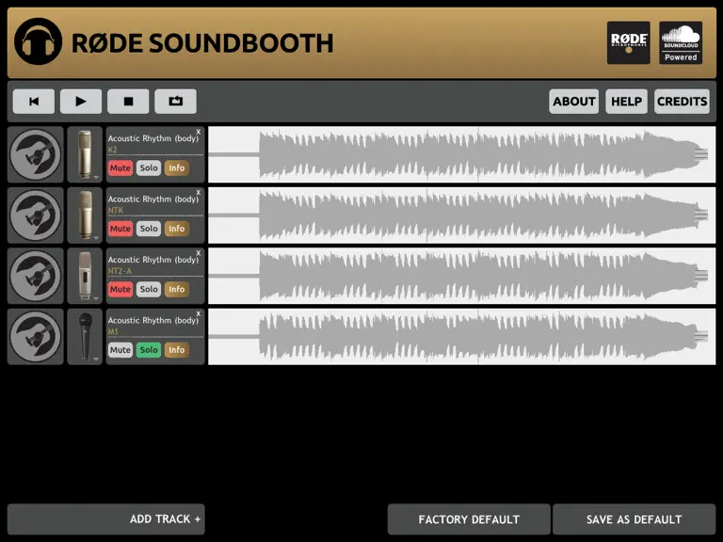This screenshot has height=542, width=723.
Task: Start playback with the play button
Action: [81, 102]
